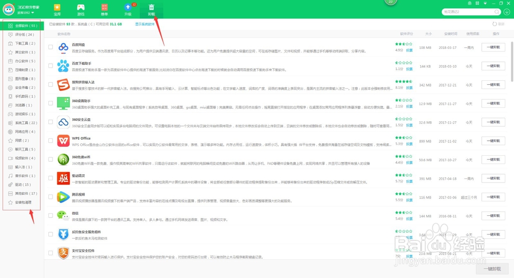Select the 卸载 uninstall tab
Screen dimensions: 514x278
pos(151,10)
